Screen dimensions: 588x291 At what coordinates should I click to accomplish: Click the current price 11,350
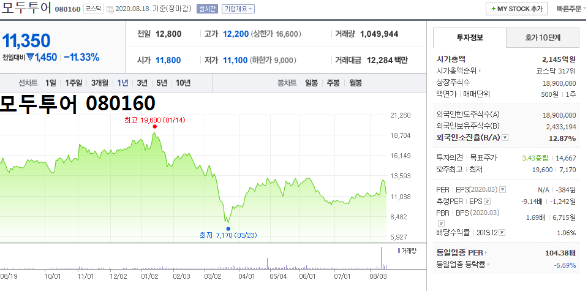click(26, 40)
